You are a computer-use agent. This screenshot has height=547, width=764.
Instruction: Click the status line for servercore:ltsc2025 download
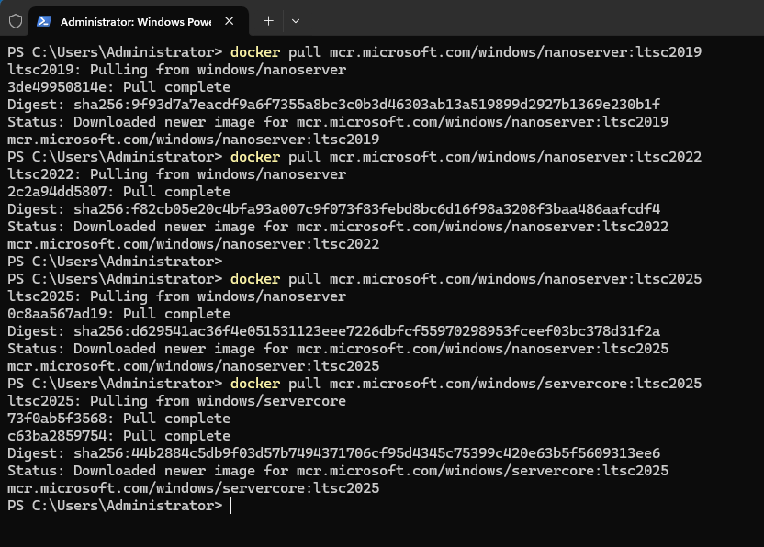(337, 471)
